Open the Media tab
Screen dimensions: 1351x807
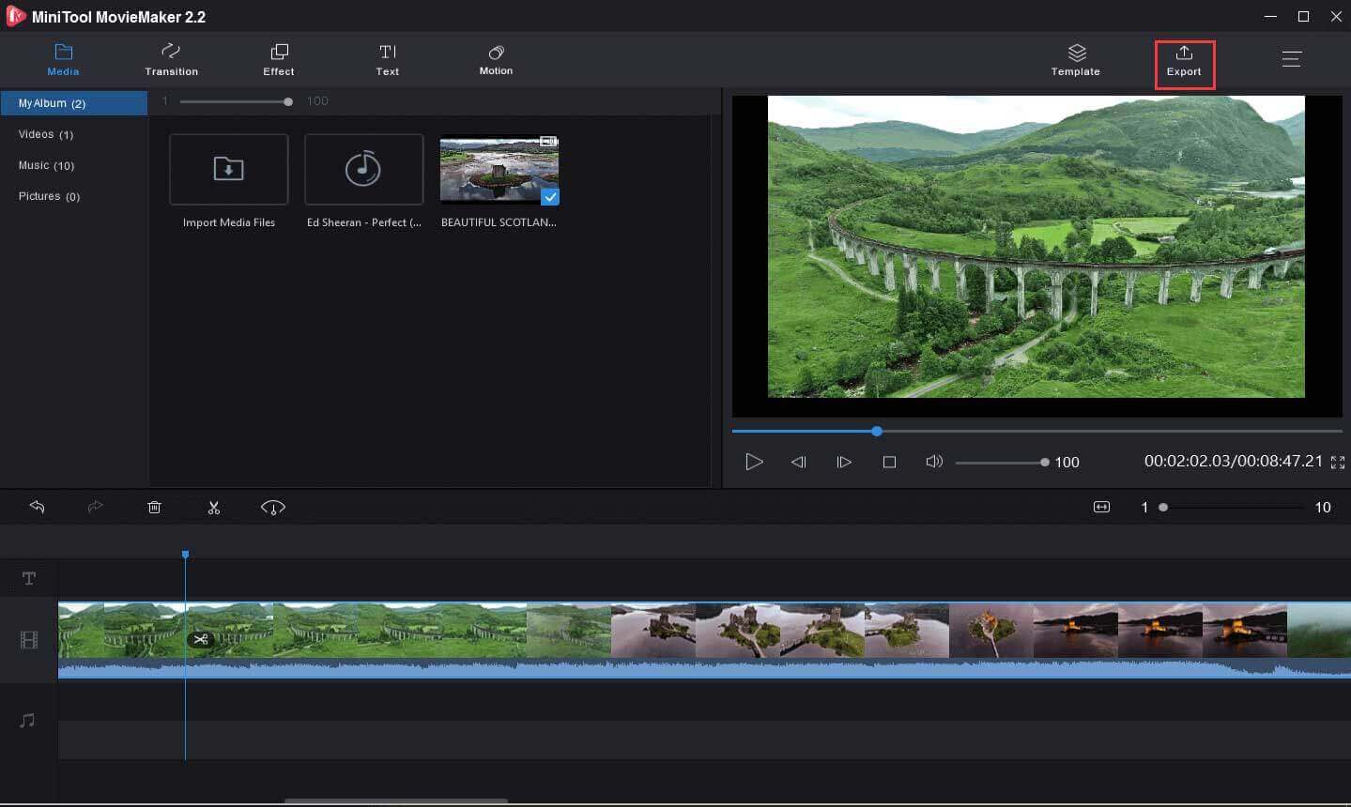[63, 60]
